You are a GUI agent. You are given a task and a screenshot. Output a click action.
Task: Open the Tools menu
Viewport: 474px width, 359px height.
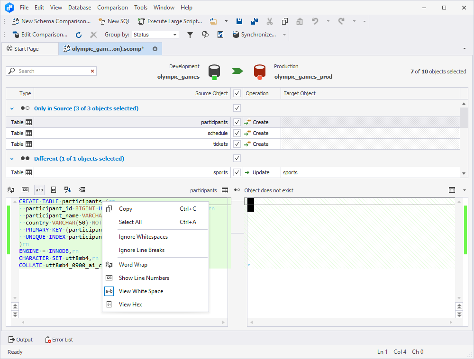pos(141,8)
